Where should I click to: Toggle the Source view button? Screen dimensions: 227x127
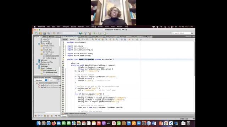[65, 40]
